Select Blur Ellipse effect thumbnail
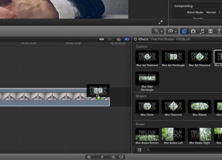This screenshot has width=222, height=160. pos(199,106)
